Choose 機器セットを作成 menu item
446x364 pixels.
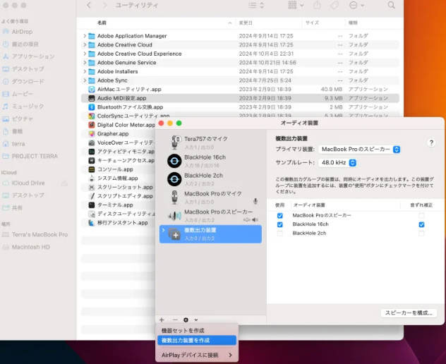[x=197, y=331]
